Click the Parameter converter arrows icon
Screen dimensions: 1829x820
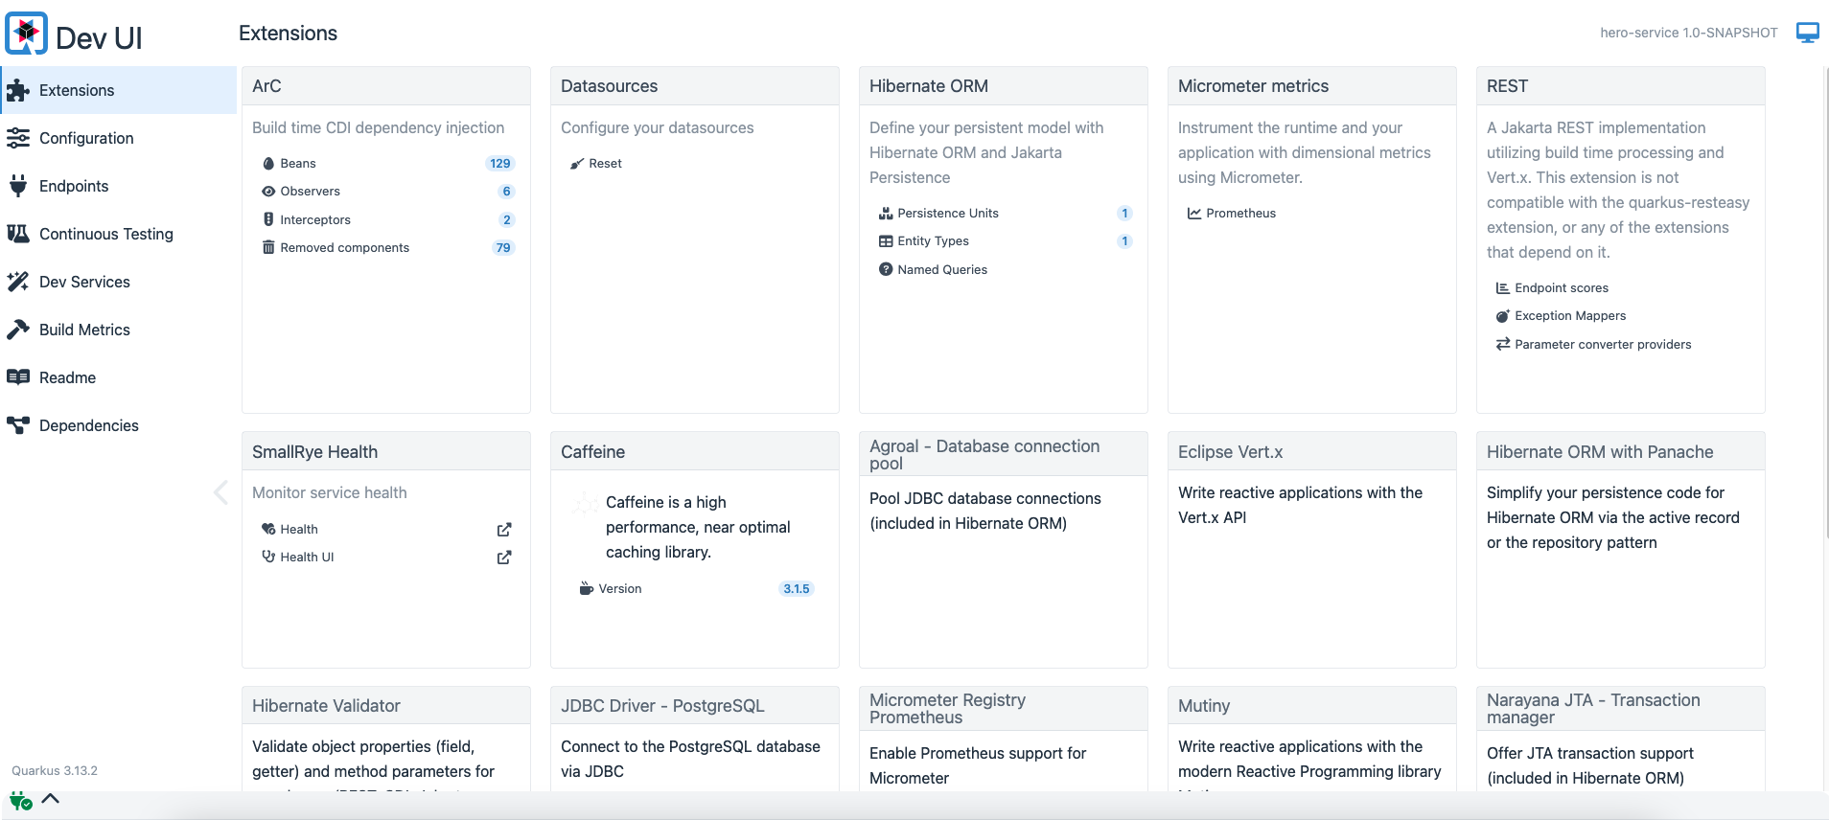(x=1503, y=344)
